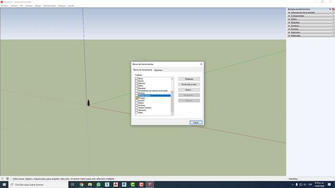Click the status bar info icon
The width and height of the screenshot is (335, 188).
pyautogui.click(x=7, y=179)
